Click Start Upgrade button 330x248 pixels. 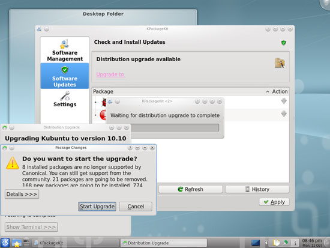coord(97,207)
